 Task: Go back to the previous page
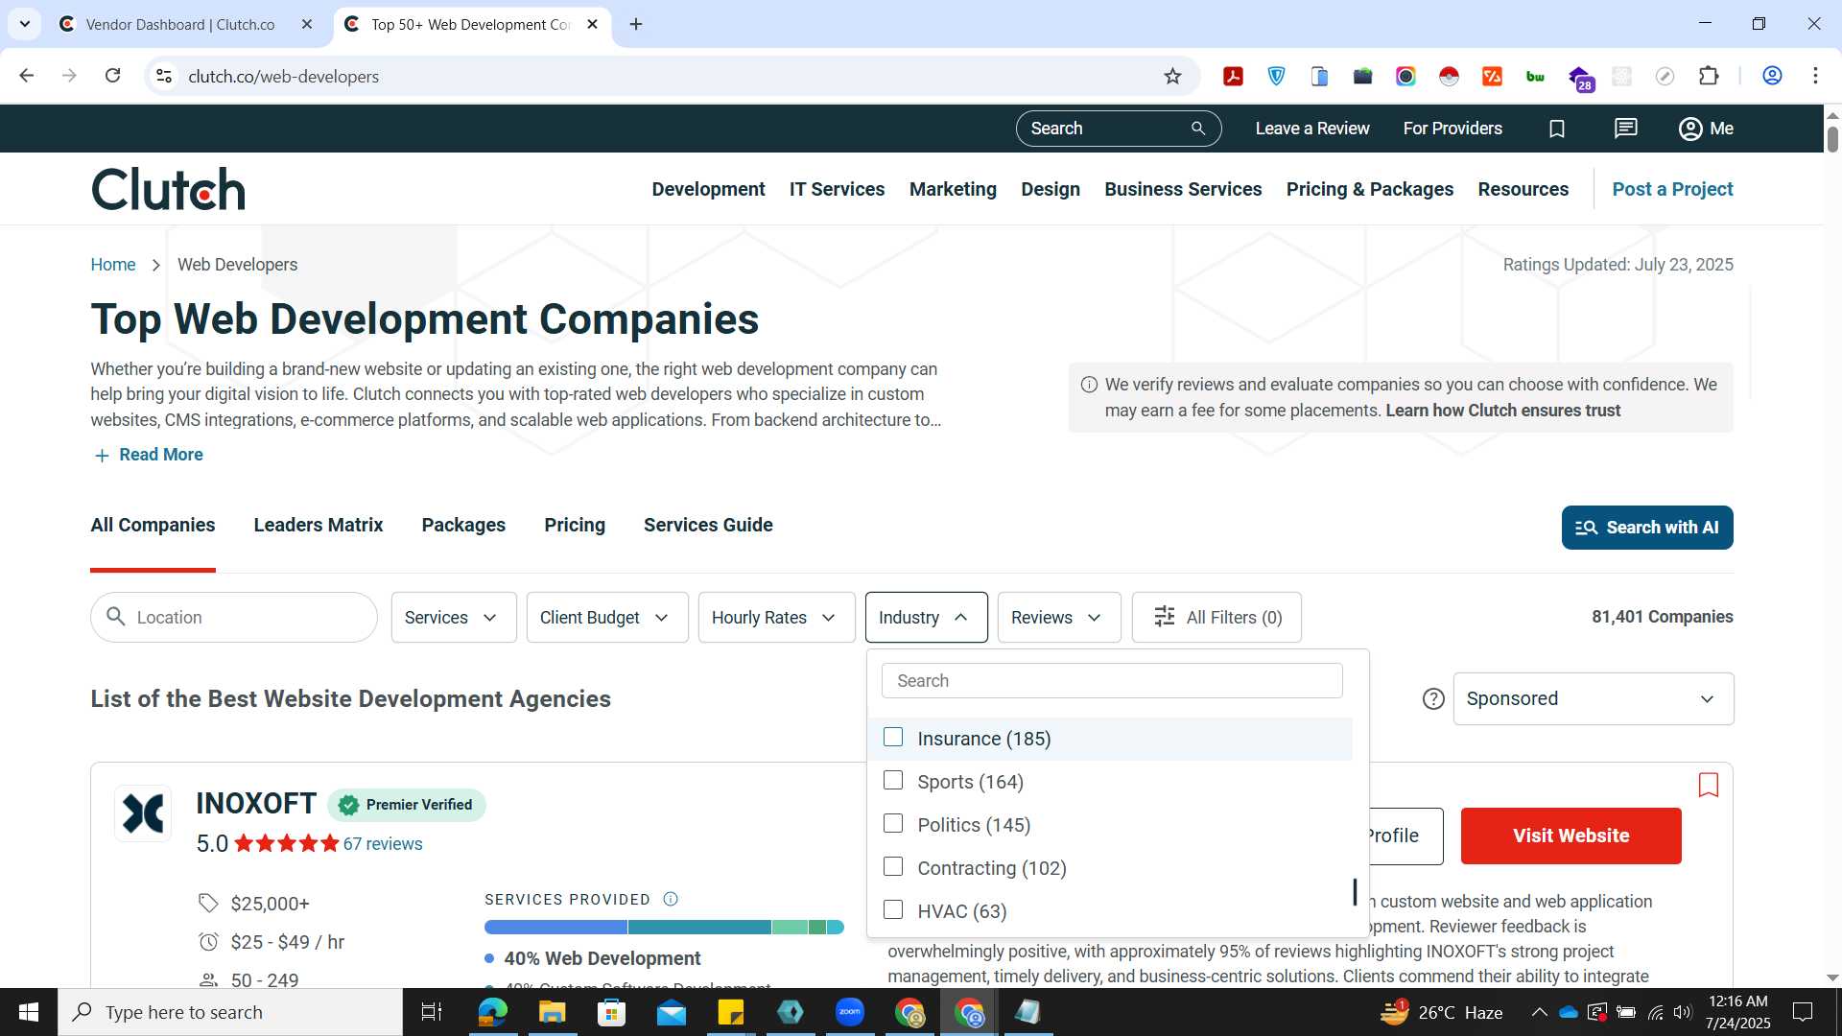pyautogui.click(x=27, y=76)
